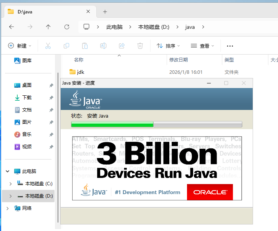Click the jdk folder icon
278x231 pixels.
click(72, 72)
